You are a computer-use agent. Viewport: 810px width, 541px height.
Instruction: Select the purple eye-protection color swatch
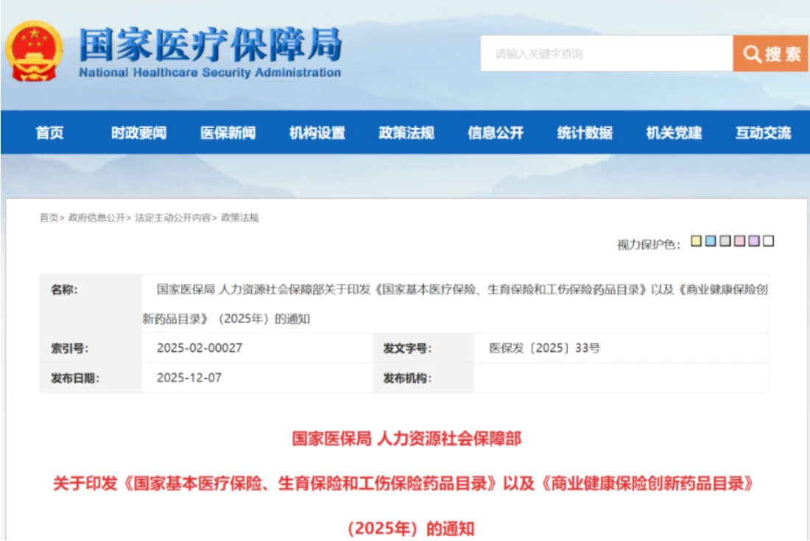point(754,241)
